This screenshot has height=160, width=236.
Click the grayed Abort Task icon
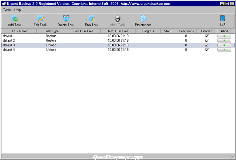coord(117,19)
